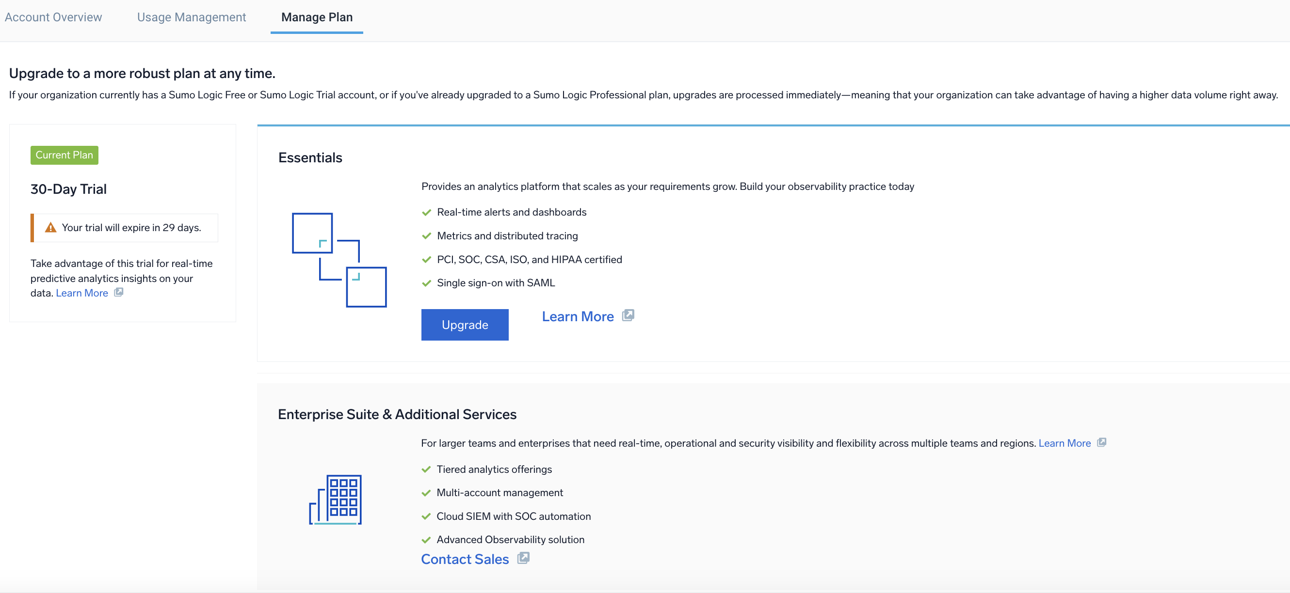Click the blue Upgrade button
This screenshot has height=593, width=1290.
pyautogui.click(x=464, y=325)
